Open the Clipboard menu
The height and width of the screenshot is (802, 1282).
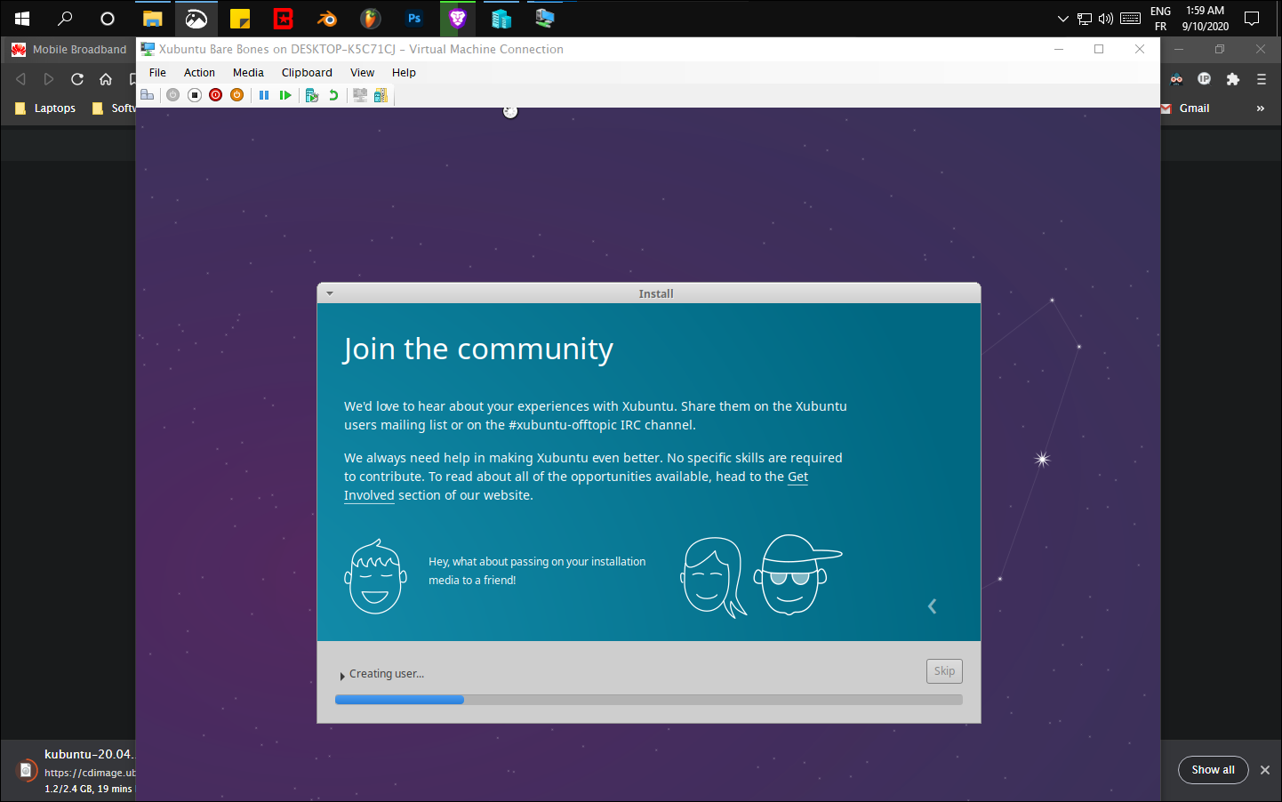coord(307,73)
